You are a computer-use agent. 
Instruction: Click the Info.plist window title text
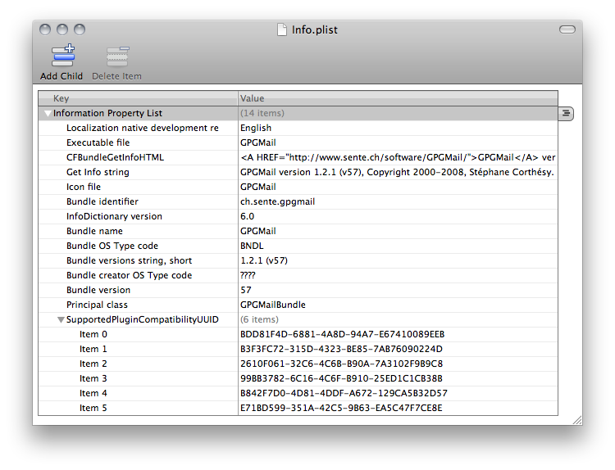pyautogui.click(x=315, y=29)
